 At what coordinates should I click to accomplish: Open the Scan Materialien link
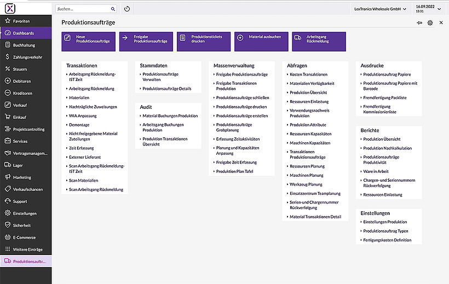point(83,181)
